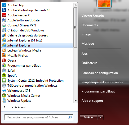Launch Safari compass icon
The image size is (129, 125).
click(x=4, y=70)
